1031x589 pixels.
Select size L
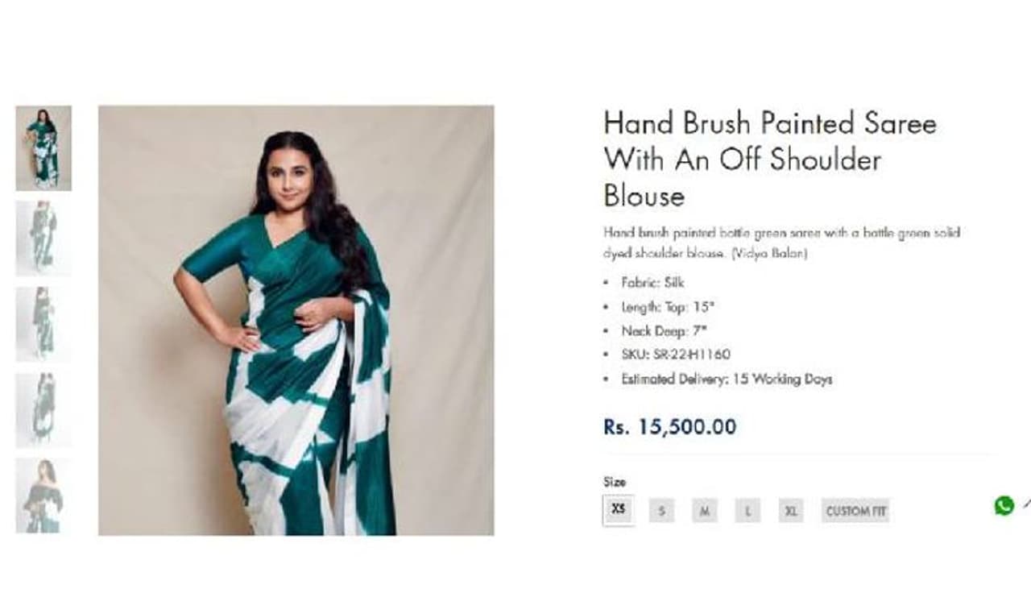(747, 511)
